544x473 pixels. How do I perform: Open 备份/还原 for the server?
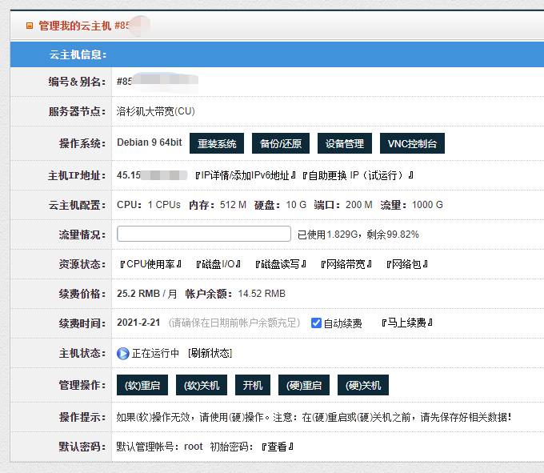[x=281, y=144]
